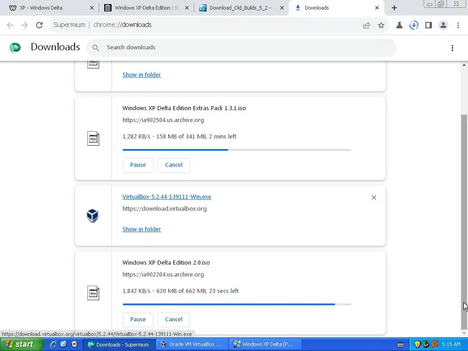Cancel the Windows XP Delta Edition 2.0.iso download
The height and width of the screenshot is (351, 468).
[174, 319]
